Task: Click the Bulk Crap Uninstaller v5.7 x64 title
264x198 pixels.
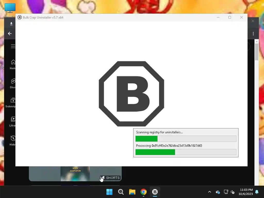Action: point(43,18)
